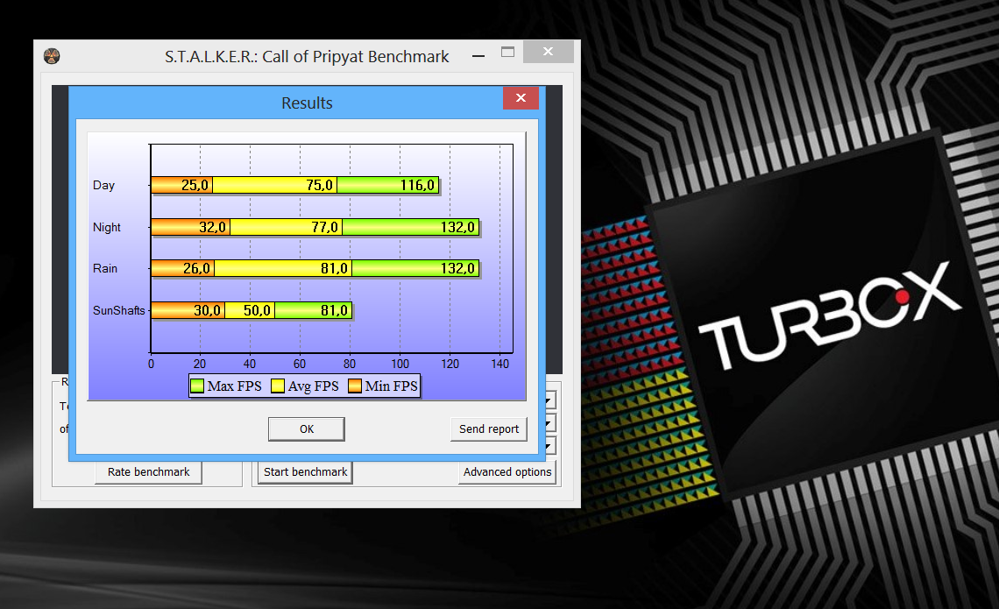The image size is (999, 609).
Task: Click the 'Avg FPS' legend label
Action: coord(314,386)
